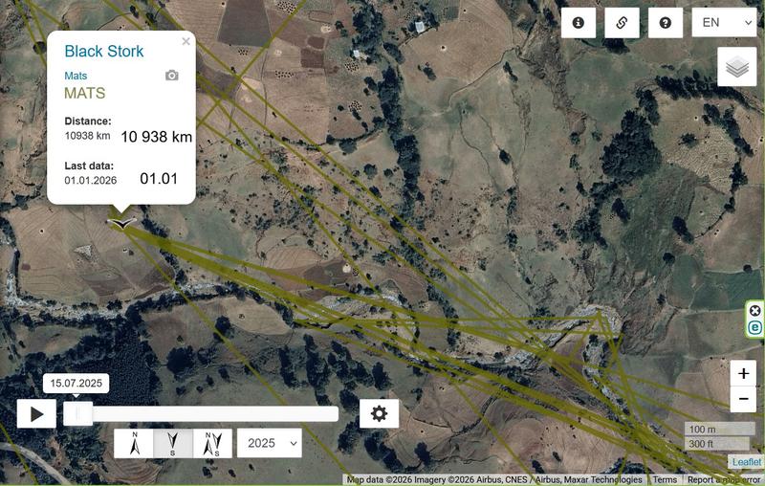Close the Black Stork popup
The image size is (765, 486).
coord(186,41)
